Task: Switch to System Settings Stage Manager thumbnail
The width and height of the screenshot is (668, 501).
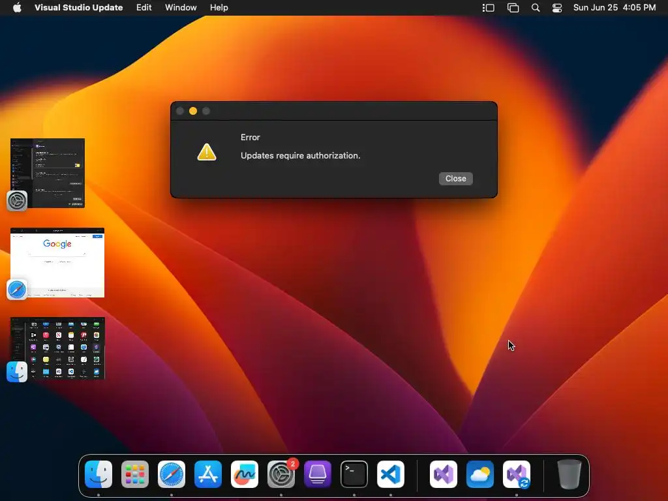Action: coord(47,173)
